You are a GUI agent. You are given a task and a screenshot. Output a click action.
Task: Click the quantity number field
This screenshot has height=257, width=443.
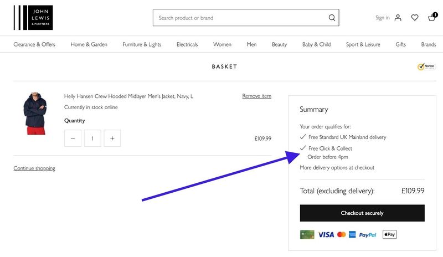pyautogui.click(x=92, y=138)
